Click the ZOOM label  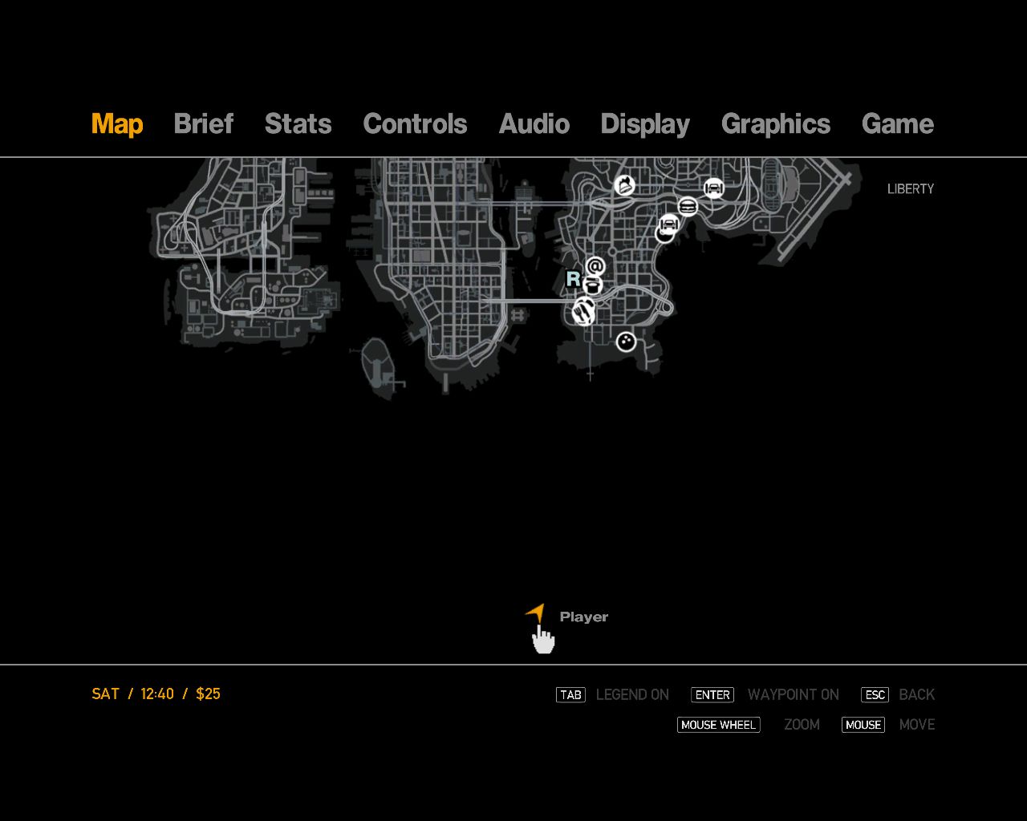point(802,725)
